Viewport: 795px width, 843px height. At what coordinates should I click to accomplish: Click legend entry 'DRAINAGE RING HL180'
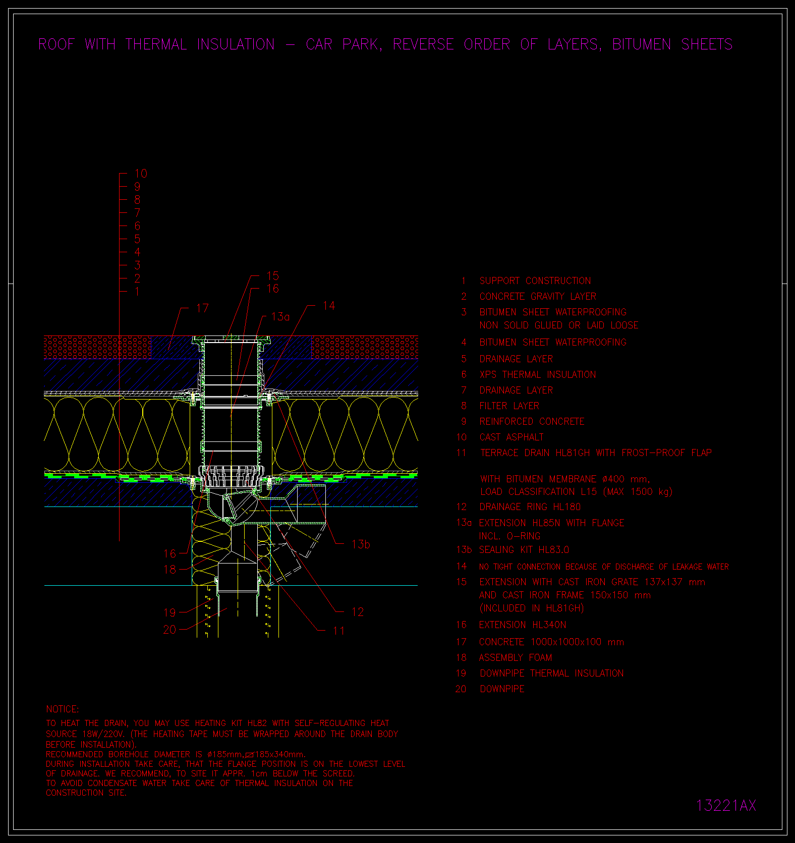[530, 507]
